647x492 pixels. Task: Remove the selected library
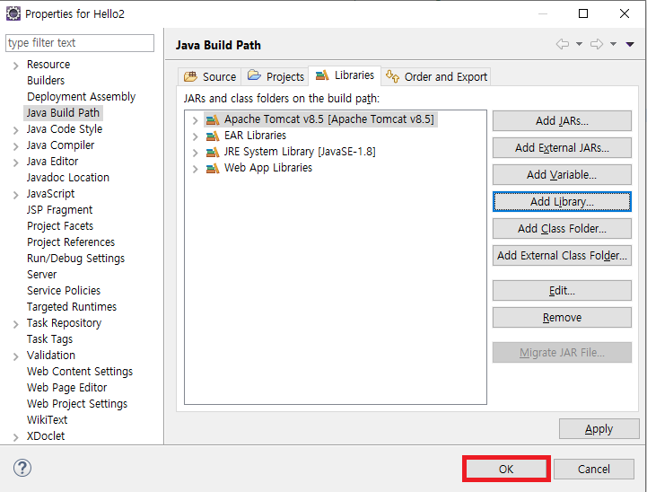[x=562, y=318]
